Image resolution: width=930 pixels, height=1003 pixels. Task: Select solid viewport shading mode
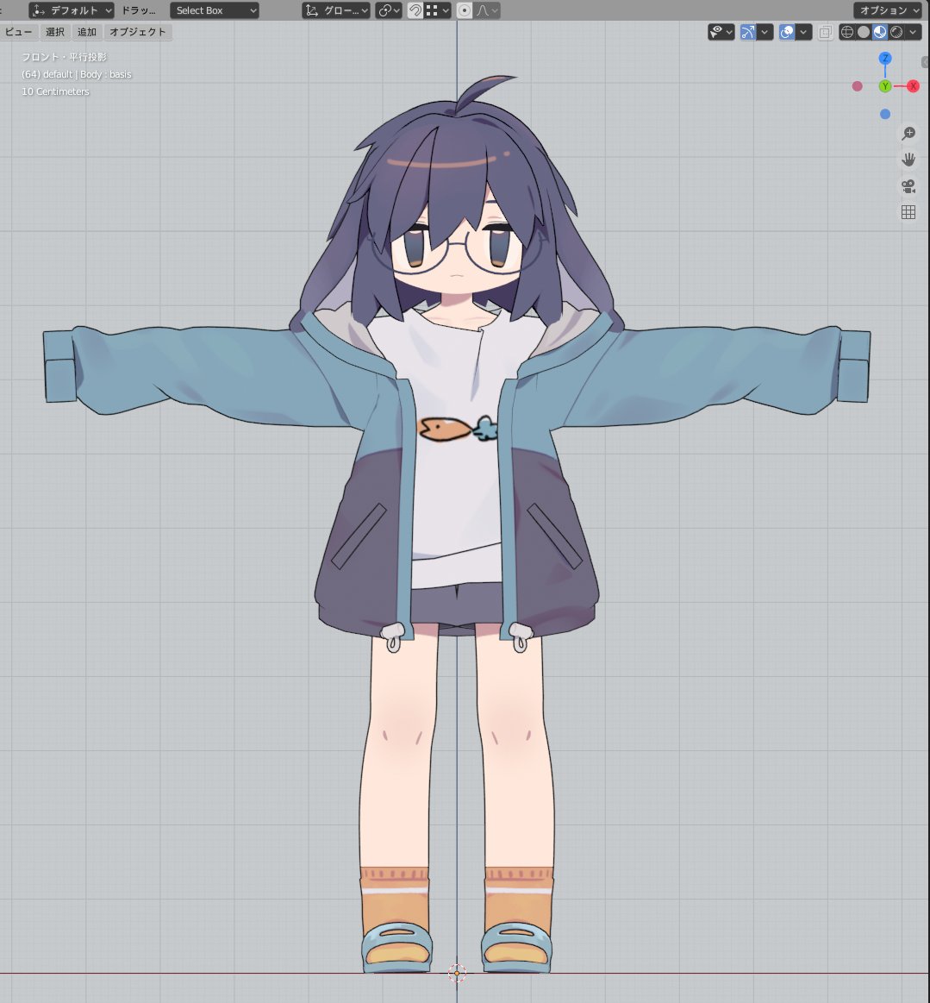(x=864, y=32)
